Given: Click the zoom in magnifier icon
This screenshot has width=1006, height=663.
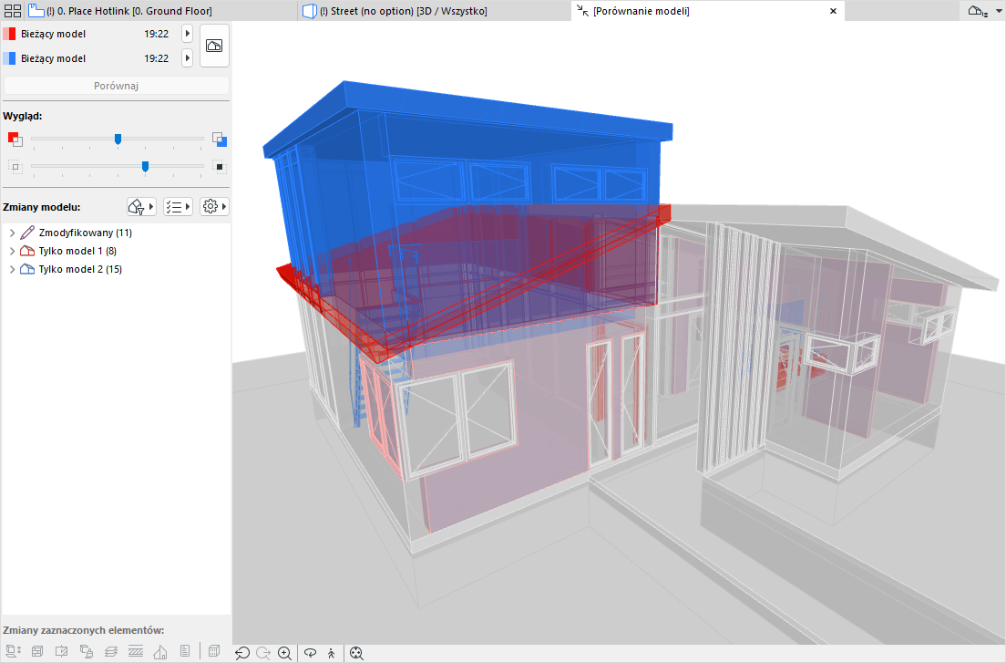Looking at the screenshot, I should tap(285, 653).
